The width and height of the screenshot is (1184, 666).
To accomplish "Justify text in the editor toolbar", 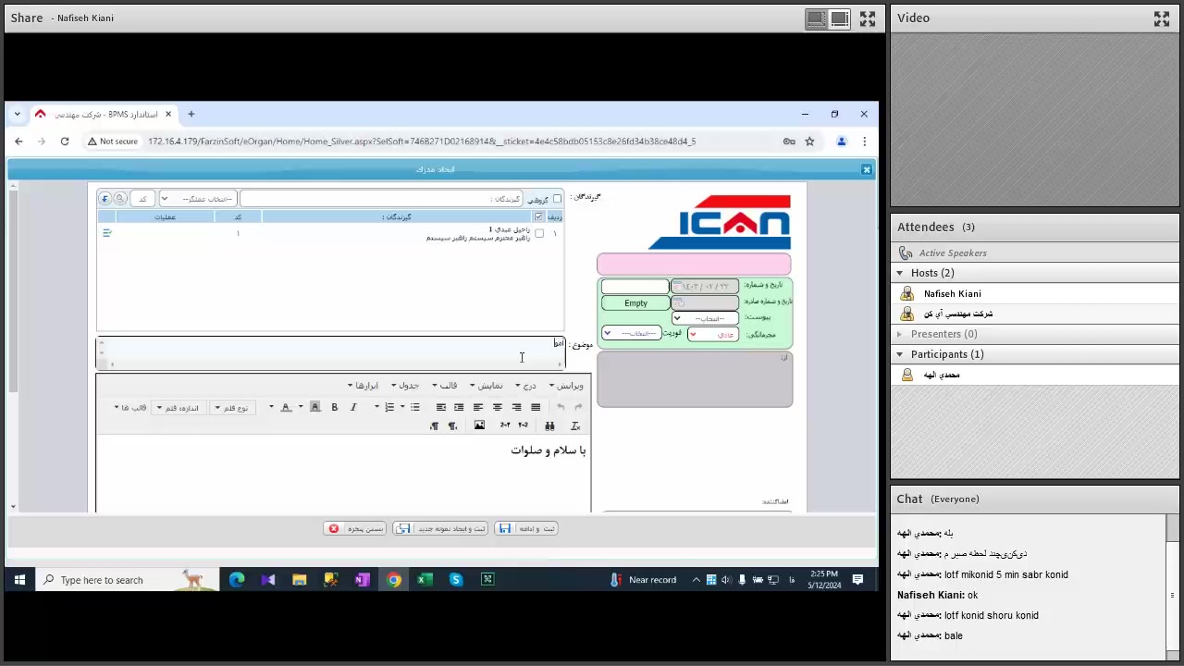I will pos(536,407).
